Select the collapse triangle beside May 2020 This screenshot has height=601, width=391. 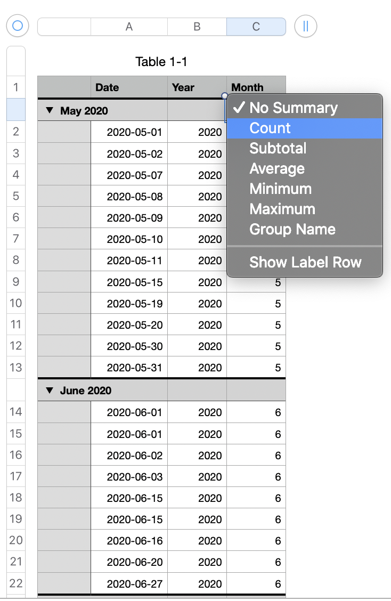(49, 110)
